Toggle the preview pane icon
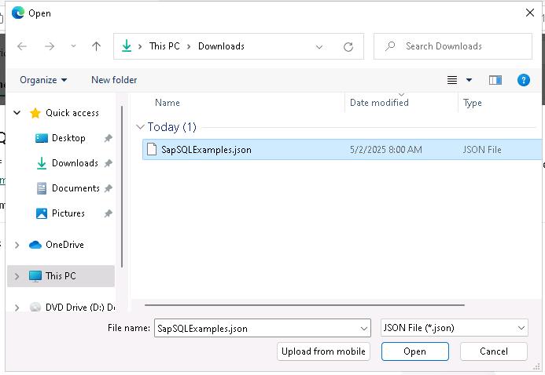Viewport: 545px width, 375px height. (x=495, y=80)
